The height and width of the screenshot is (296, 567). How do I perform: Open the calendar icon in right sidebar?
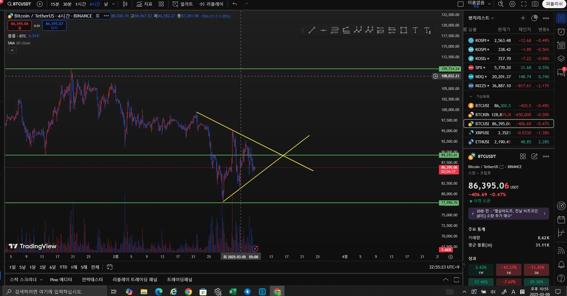pos(561,219)
